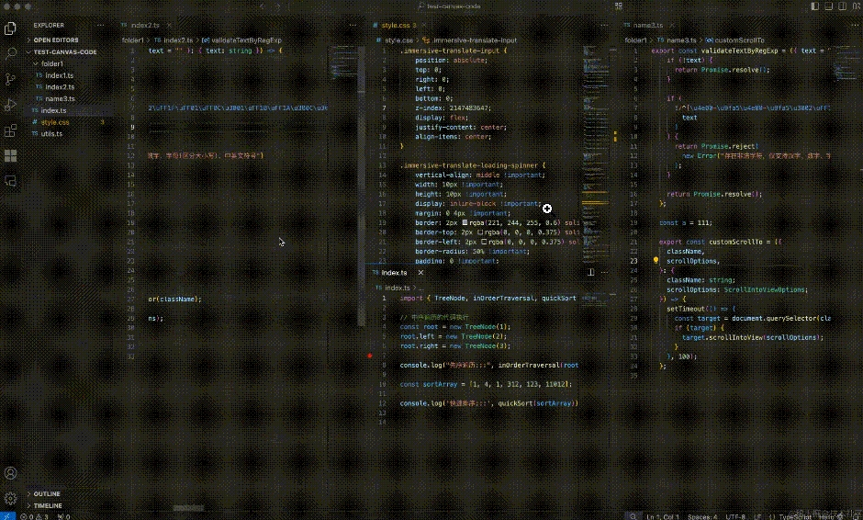Open the Search view in activity bar
The width and height of the screenshot is (863, 520).
(x=10, y=53)
